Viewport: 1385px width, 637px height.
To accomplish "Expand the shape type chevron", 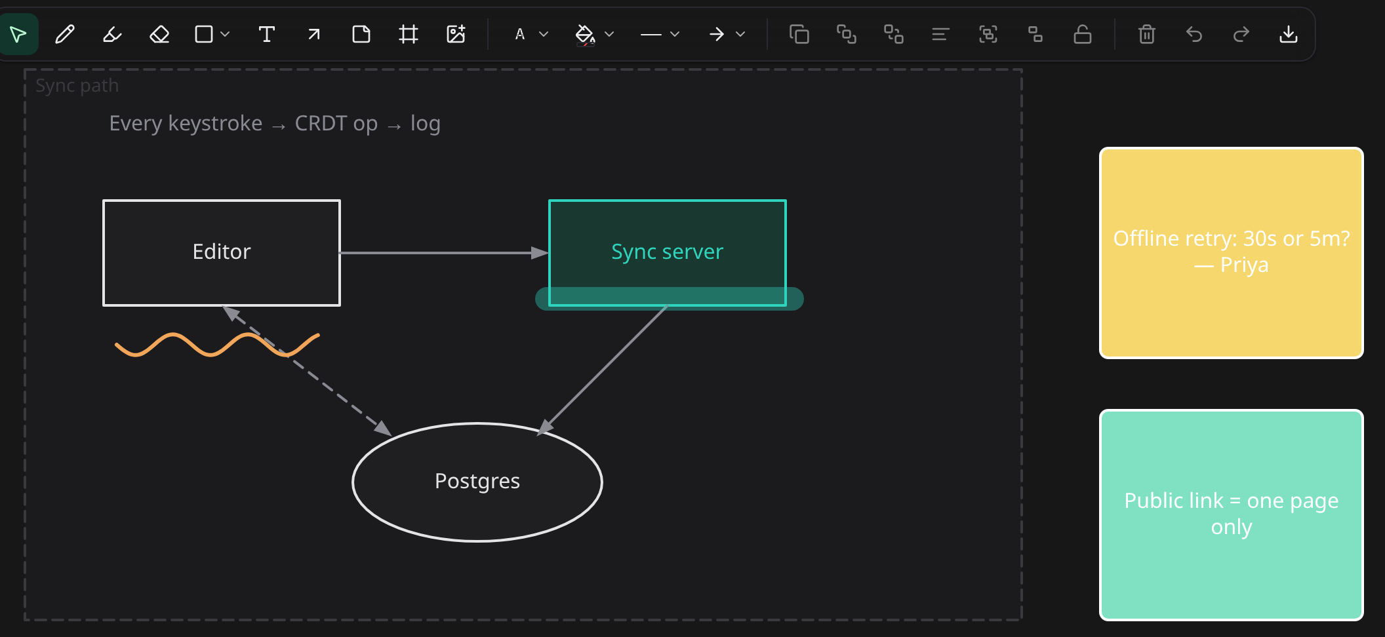I will [x=225, y=34].
